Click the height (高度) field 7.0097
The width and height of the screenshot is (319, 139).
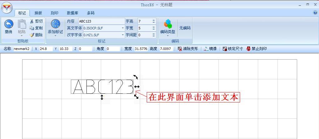pyautogui.click(x=166, y=49)
